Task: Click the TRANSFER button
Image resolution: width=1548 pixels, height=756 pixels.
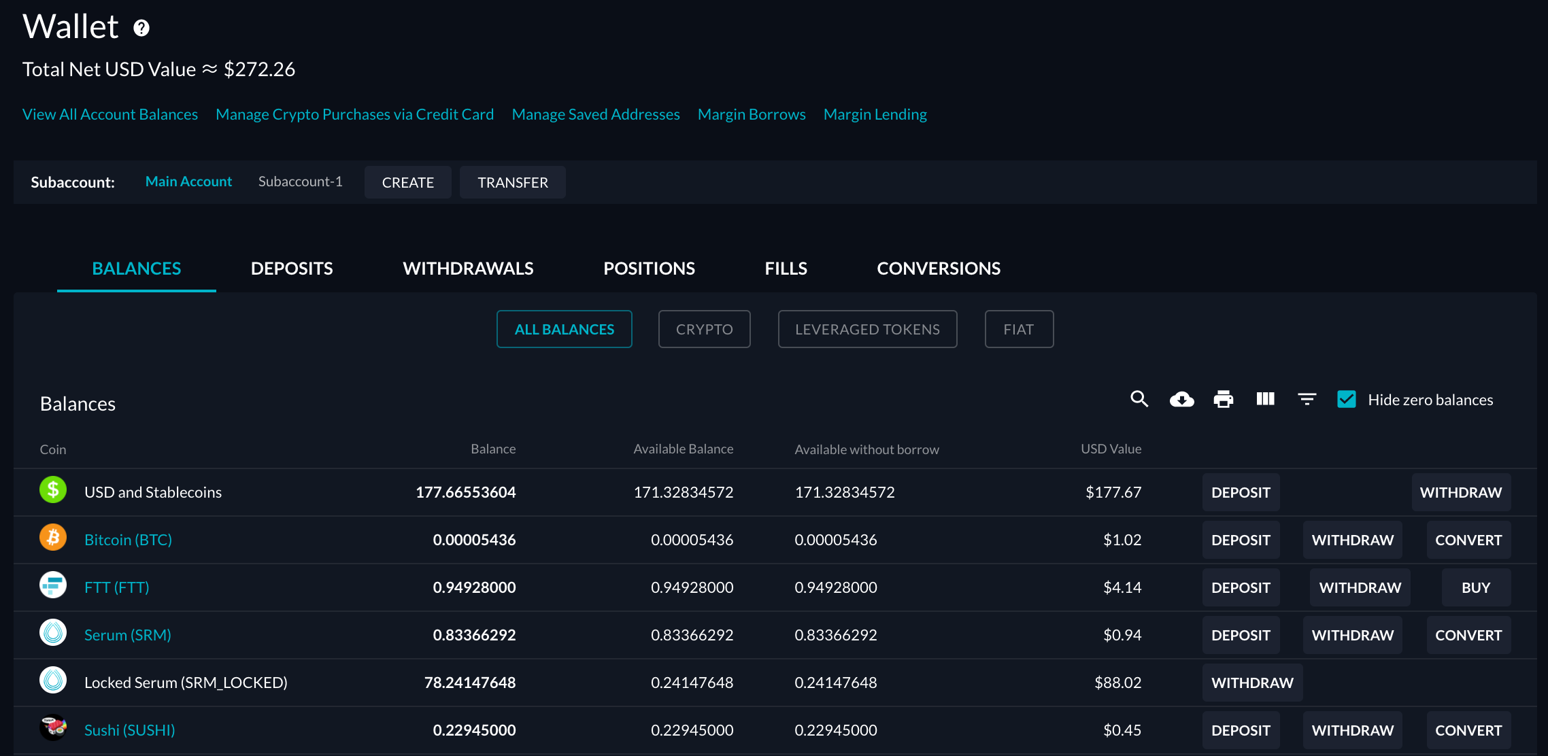Action: pos(514,182)
